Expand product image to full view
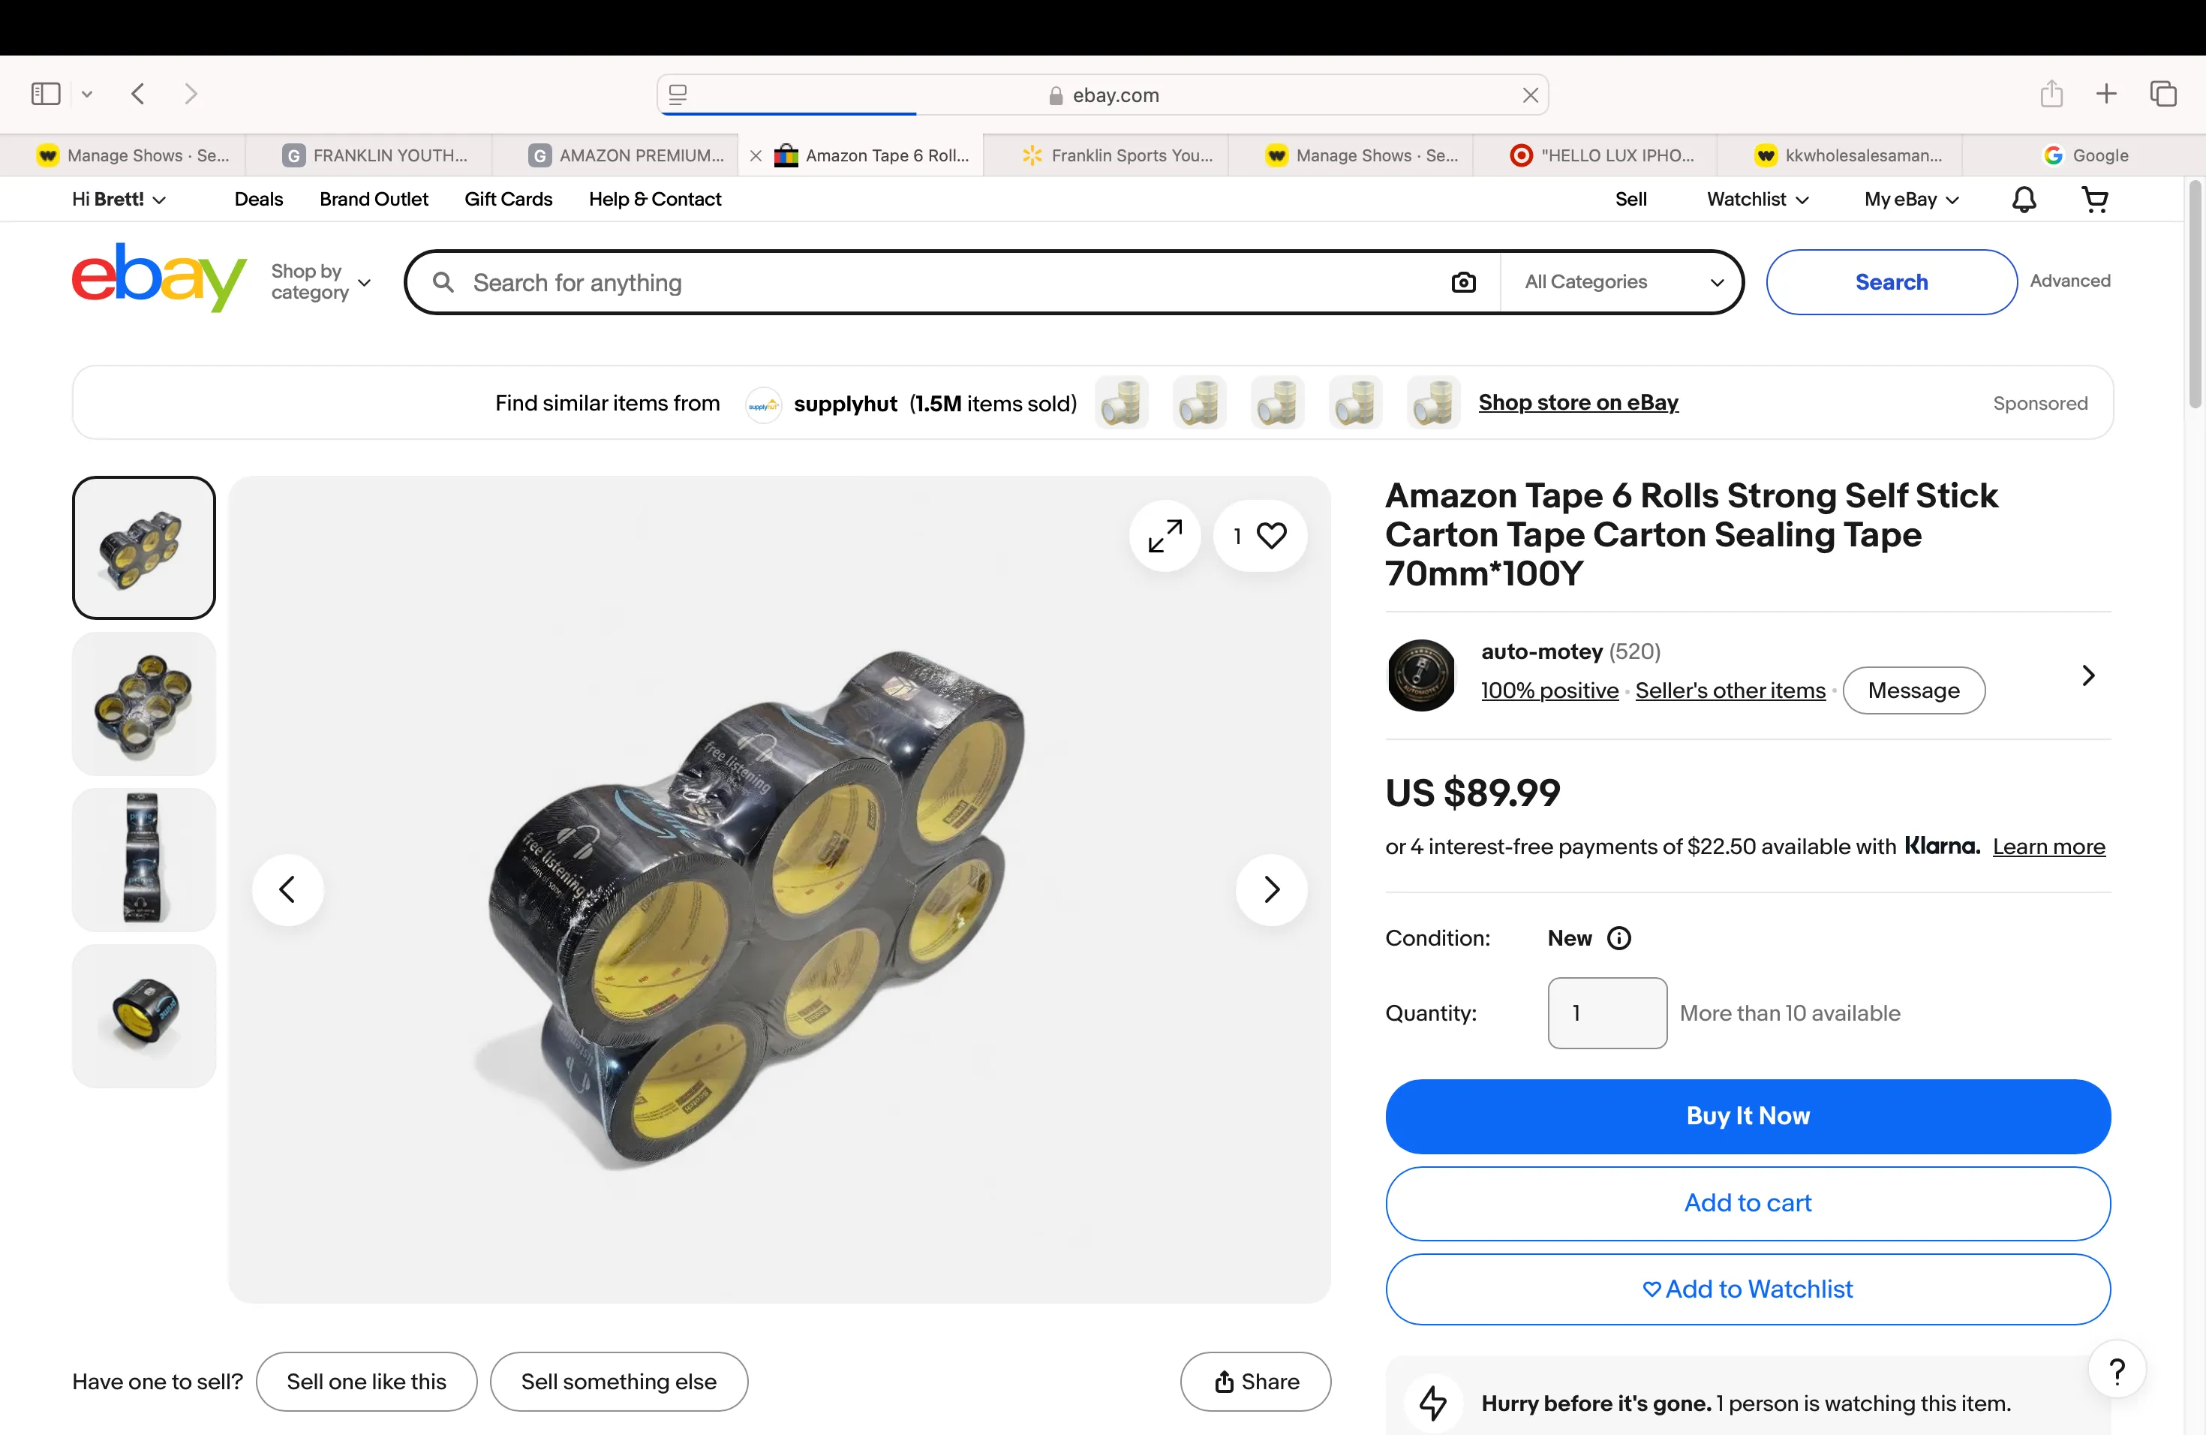The height and width of the screenshot is (1435, 2206). tap(1165, 536)
